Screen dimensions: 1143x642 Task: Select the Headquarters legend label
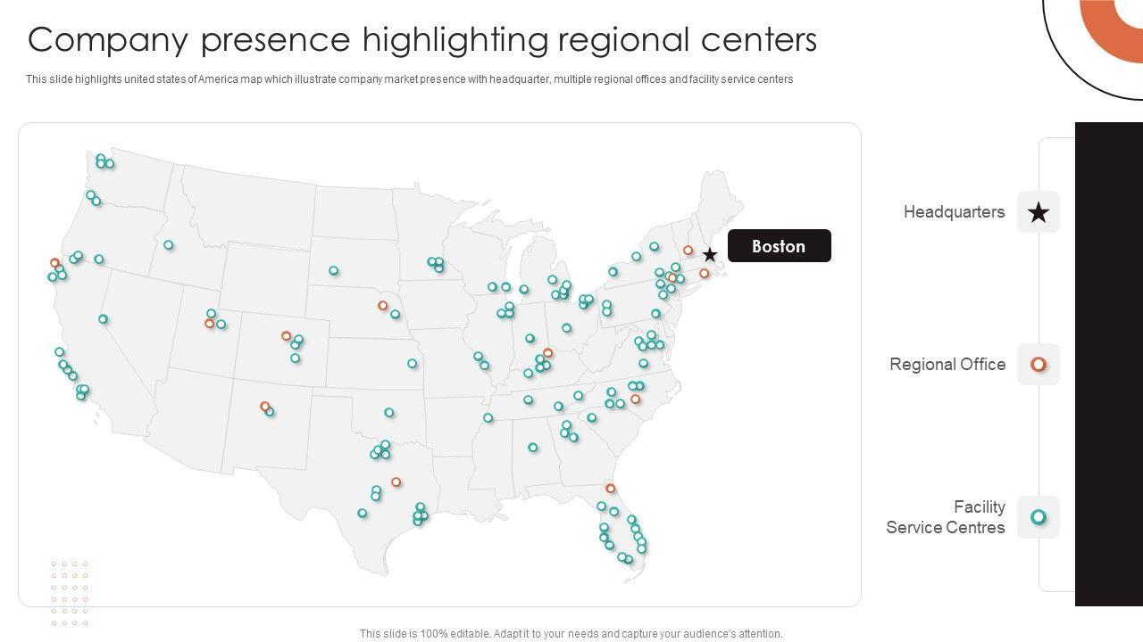click(x=954, y=212)
